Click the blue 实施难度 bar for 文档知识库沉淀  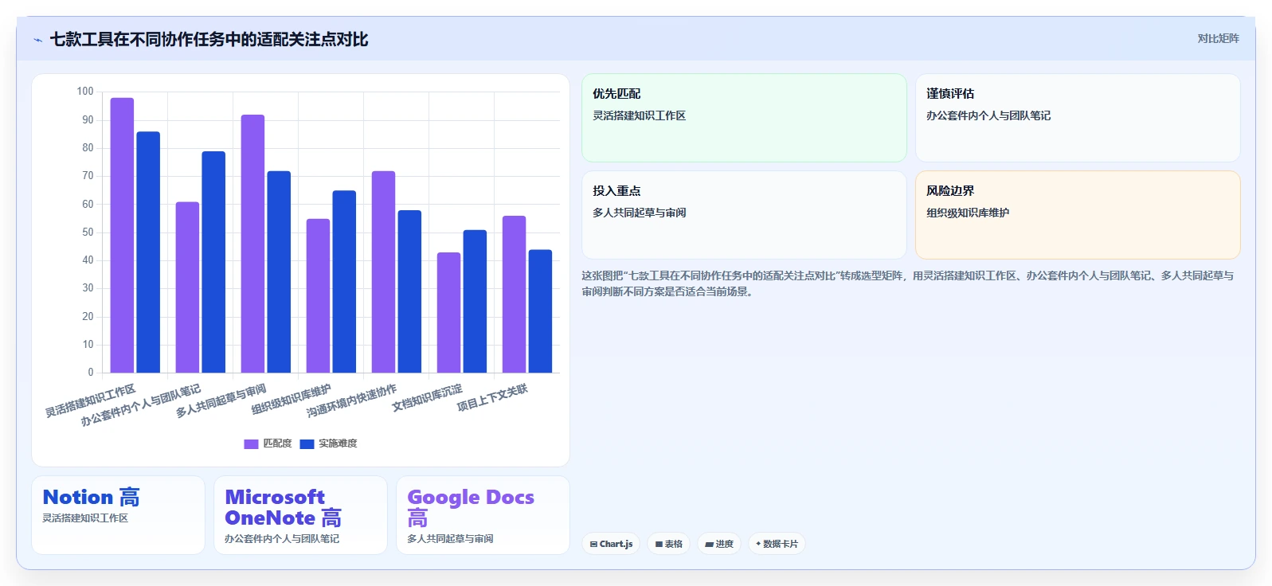[x=475, y=301]
